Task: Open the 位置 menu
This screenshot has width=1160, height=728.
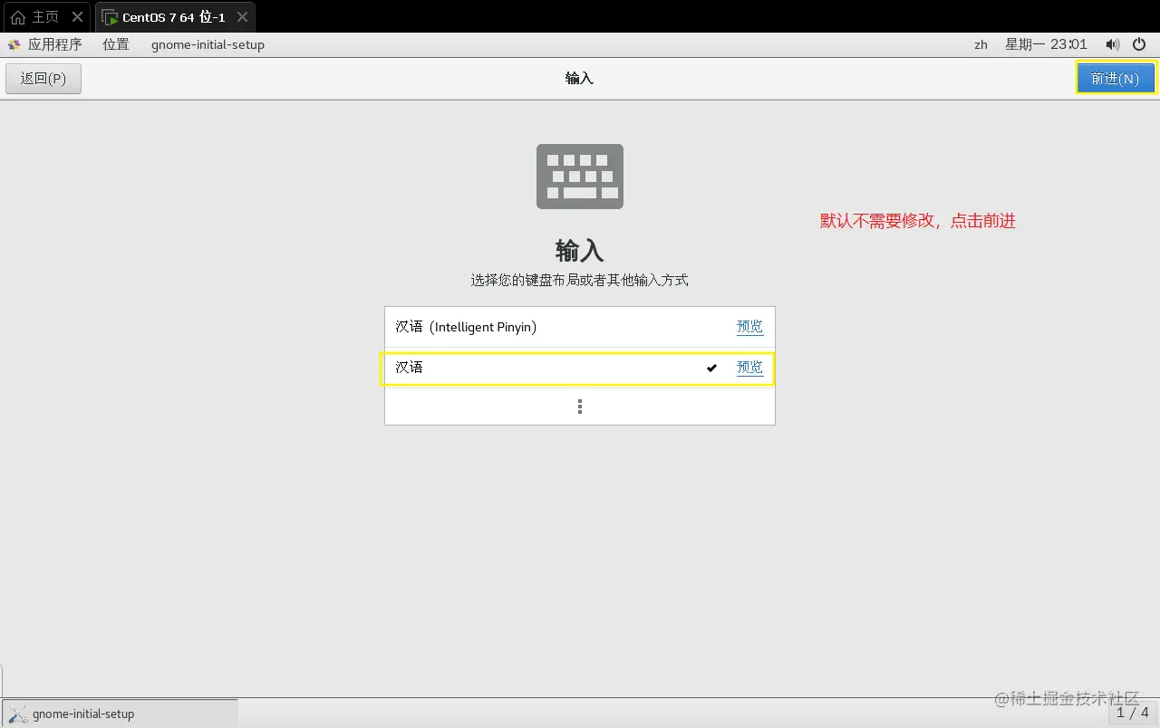Action: (x=115, y=43)
